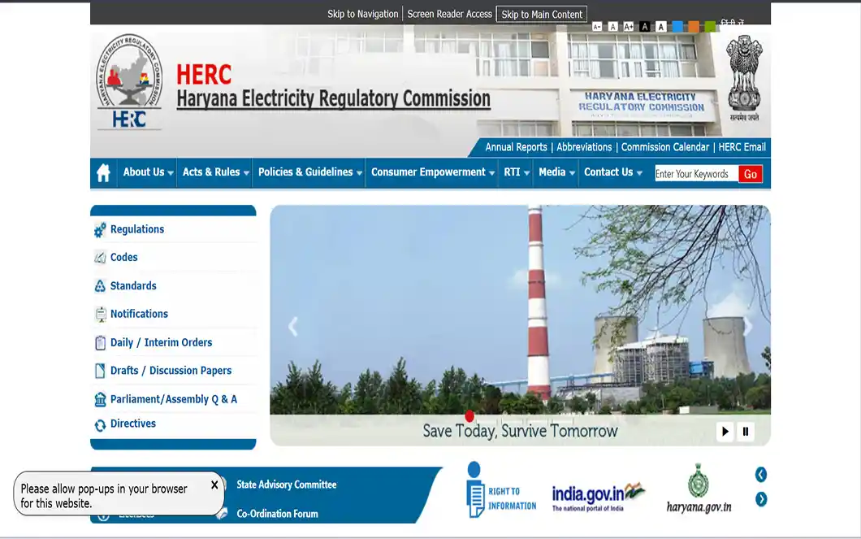Click the Haryana Electricity Regulatory Commission title
Viewport: 861px width, 539px height.
pyautogui.click(x=333, y=99)
